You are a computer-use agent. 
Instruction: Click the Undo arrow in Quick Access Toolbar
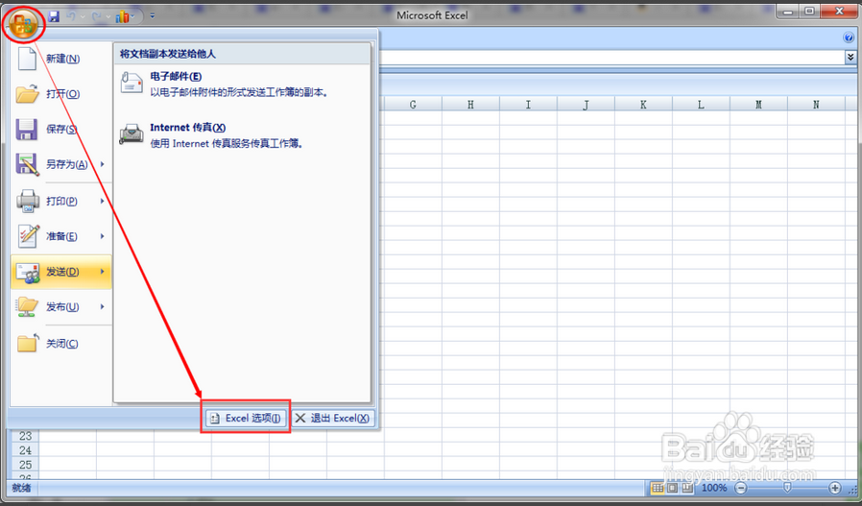[x=71, y=16]
